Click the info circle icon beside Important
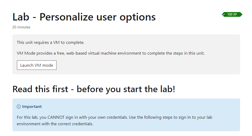 19,107
